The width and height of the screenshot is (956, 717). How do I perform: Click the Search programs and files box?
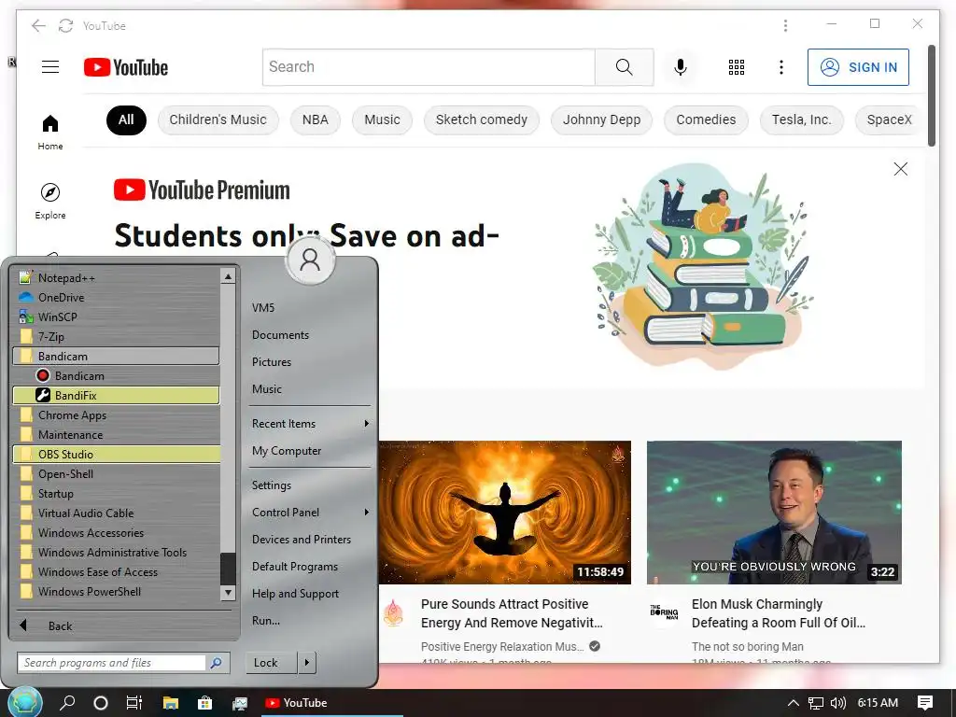[x=112, y=663]
